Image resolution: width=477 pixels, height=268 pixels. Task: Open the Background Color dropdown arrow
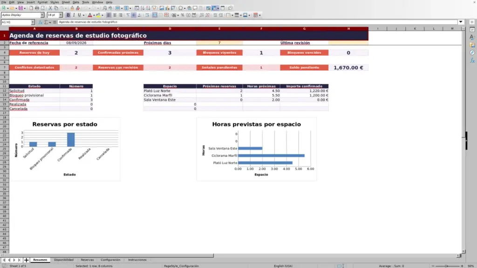click(102, 15)
